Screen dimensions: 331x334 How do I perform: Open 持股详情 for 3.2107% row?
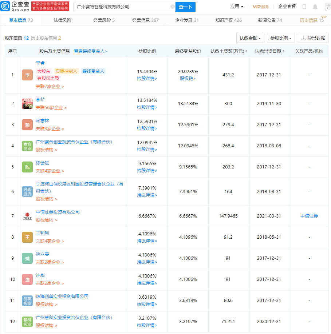[147, 325]
